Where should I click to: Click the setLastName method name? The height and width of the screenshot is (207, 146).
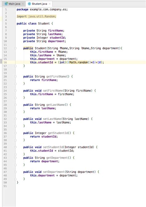[x=52, y=119]
